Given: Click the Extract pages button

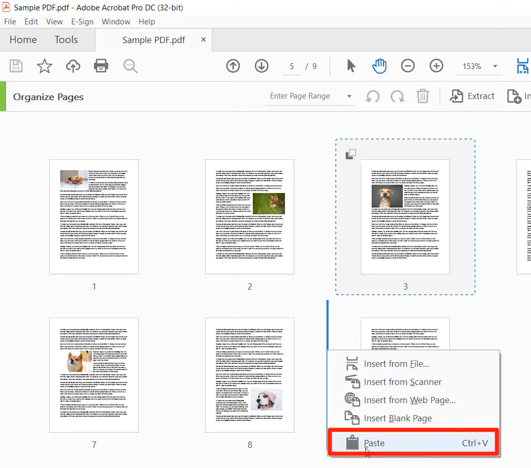Looking at the screenshot, I should (x=472, y=96).
